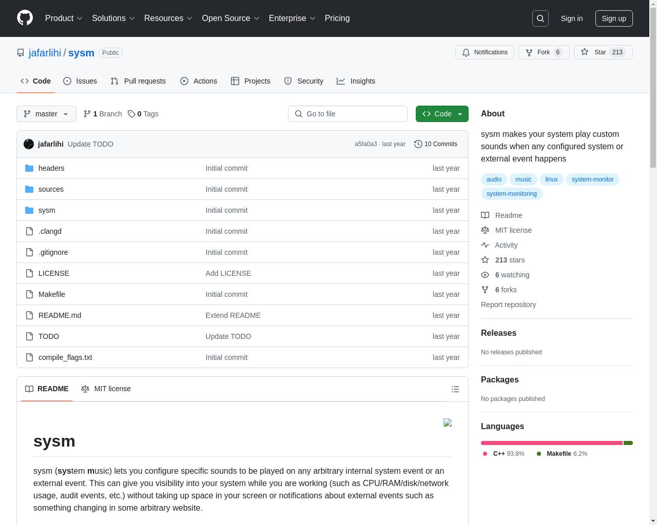Click the tag icon beside 0 Tags

[x=131, y=114]
